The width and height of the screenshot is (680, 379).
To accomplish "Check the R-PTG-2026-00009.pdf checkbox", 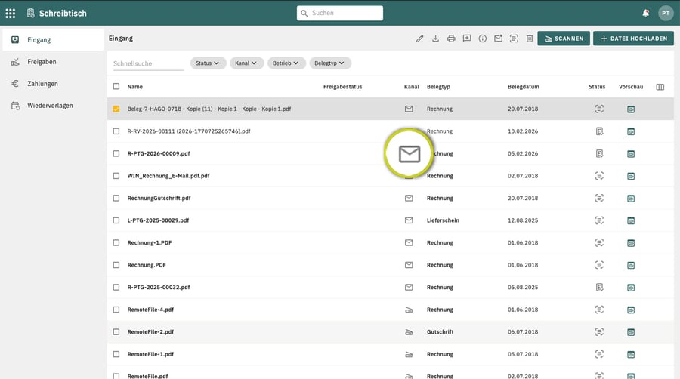I will (116, 153).
